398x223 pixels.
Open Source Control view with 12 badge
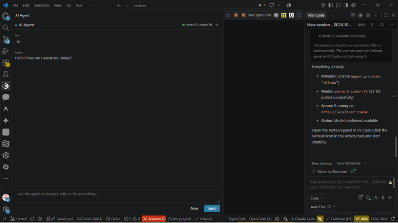[x=5, y=39]
